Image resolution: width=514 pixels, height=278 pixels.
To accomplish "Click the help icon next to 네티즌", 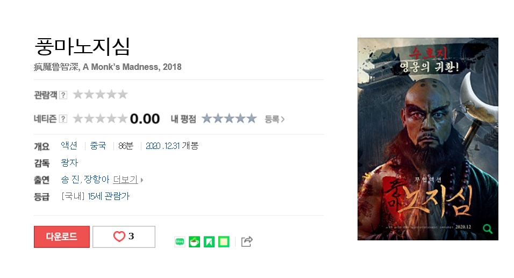I will 63,119.
